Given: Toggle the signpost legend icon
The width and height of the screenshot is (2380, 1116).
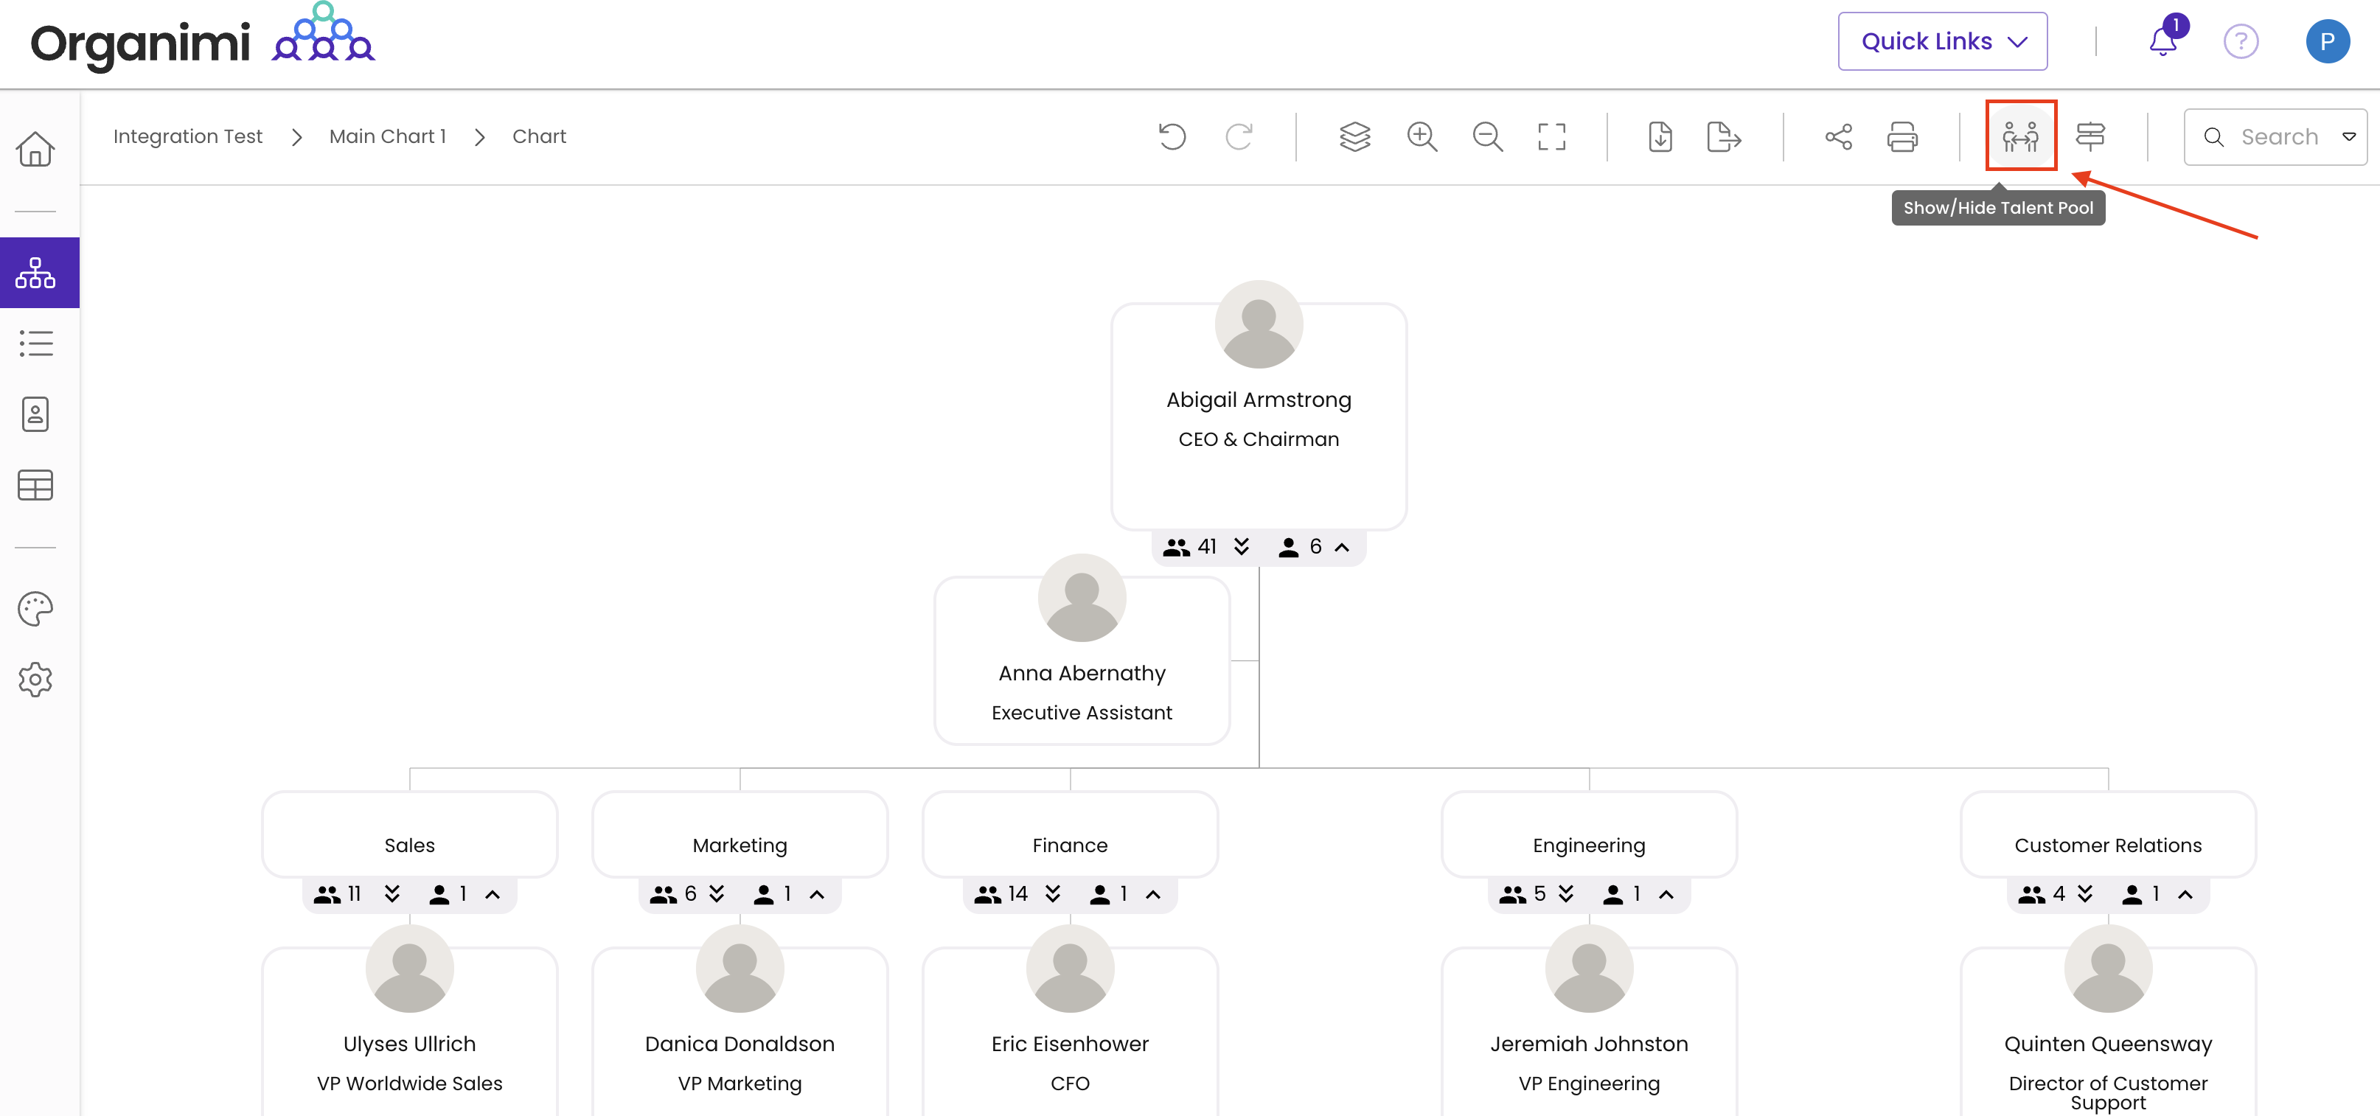Looking at the screenshot, I should (x=2090, y=136).
